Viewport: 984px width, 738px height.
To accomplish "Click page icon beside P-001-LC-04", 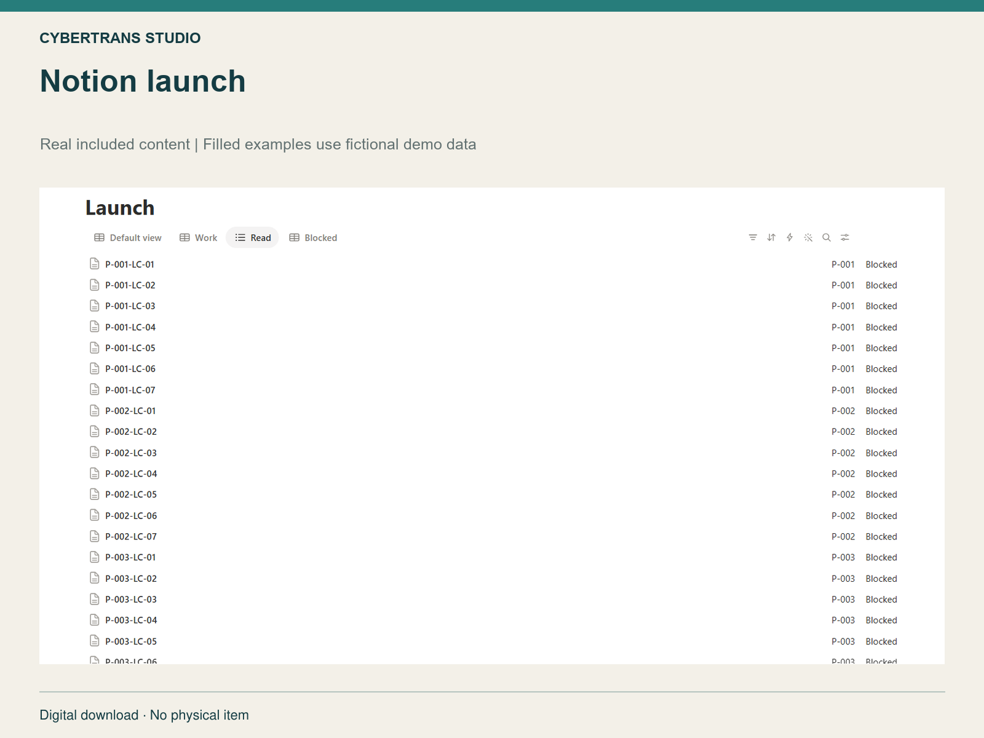I will (x=95, y=327).
